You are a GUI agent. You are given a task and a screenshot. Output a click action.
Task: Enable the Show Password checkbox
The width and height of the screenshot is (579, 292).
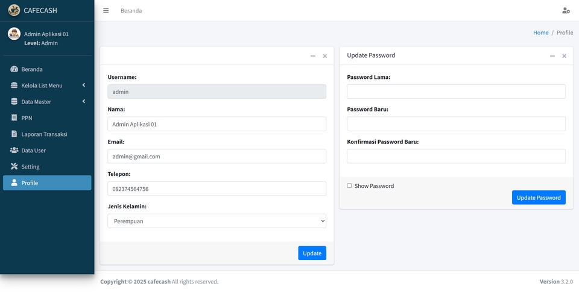(x=349, y=185)
